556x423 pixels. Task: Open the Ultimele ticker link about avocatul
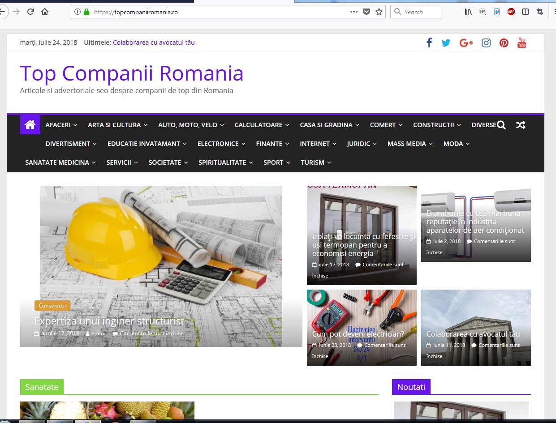pos(154,43)
